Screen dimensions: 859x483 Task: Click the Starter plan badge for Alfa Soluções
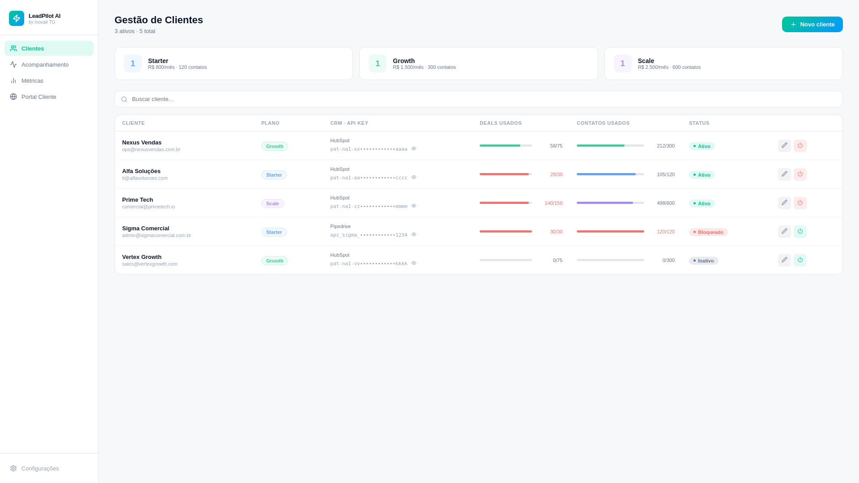tap(274, 175)
